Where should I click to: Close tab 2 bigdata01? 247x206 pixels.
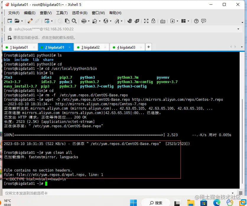click(69, 47)
